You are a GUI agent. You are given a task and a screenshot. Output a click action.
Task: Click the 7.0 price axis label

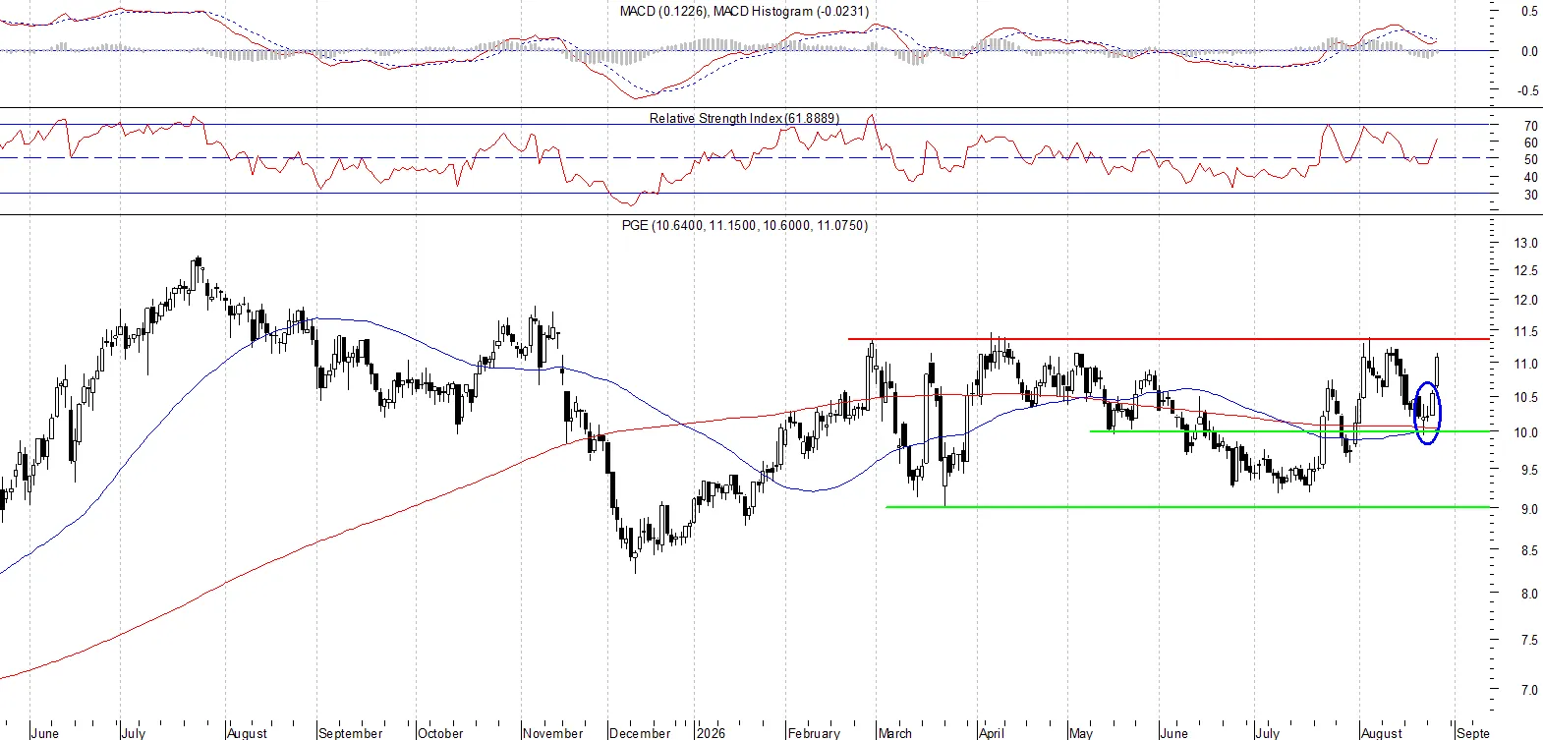[x=1530, y=691]
